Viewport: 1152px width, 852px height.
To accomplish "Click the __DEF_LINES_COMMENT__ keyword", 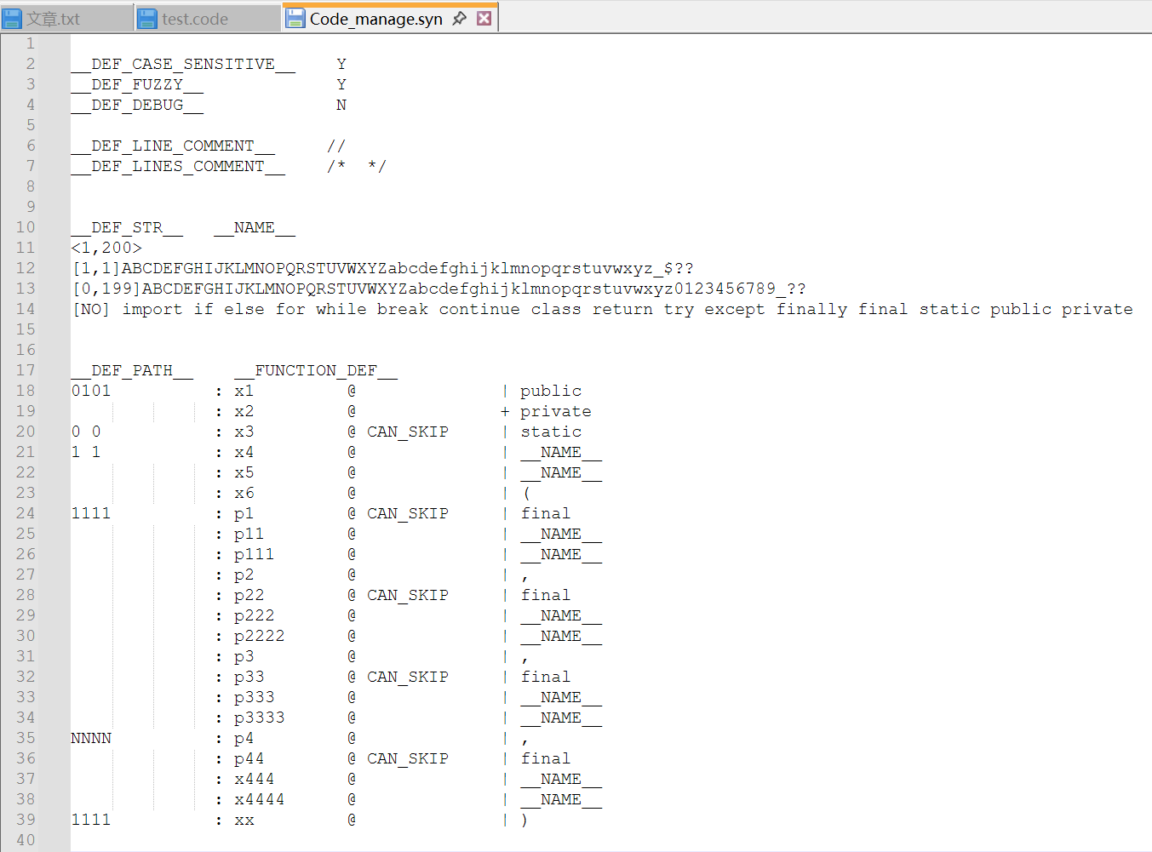I will click(x=178, y=166).
